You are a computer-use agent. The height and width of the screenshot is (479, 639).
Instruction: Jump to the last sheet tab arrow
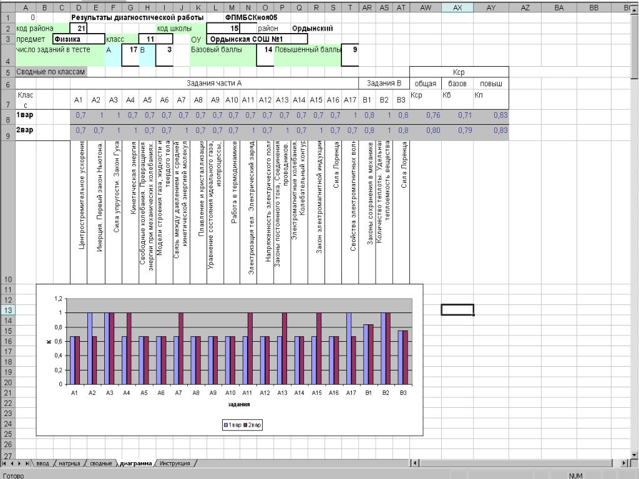(x=27, y=463)
